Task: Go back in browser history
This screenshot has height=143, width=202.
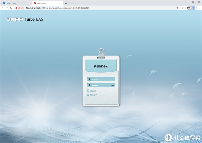Action: 3,8
